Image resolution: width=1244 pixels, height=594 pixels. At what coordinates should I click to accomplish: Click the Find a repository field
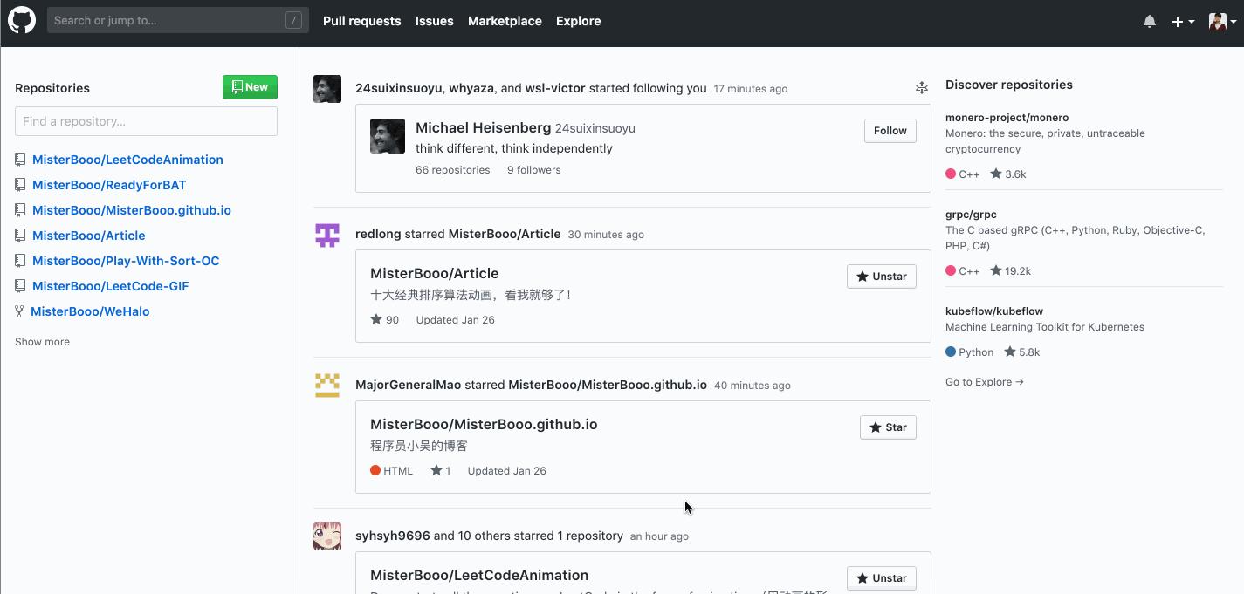[146, 121]
